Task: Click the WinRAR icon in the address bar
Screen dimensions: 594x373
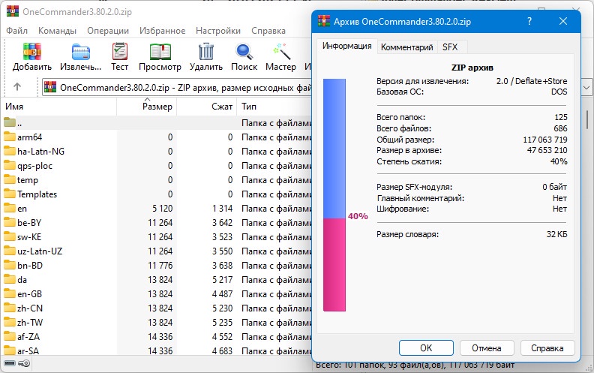Action: pyautogui.click(x=50, y=87)
